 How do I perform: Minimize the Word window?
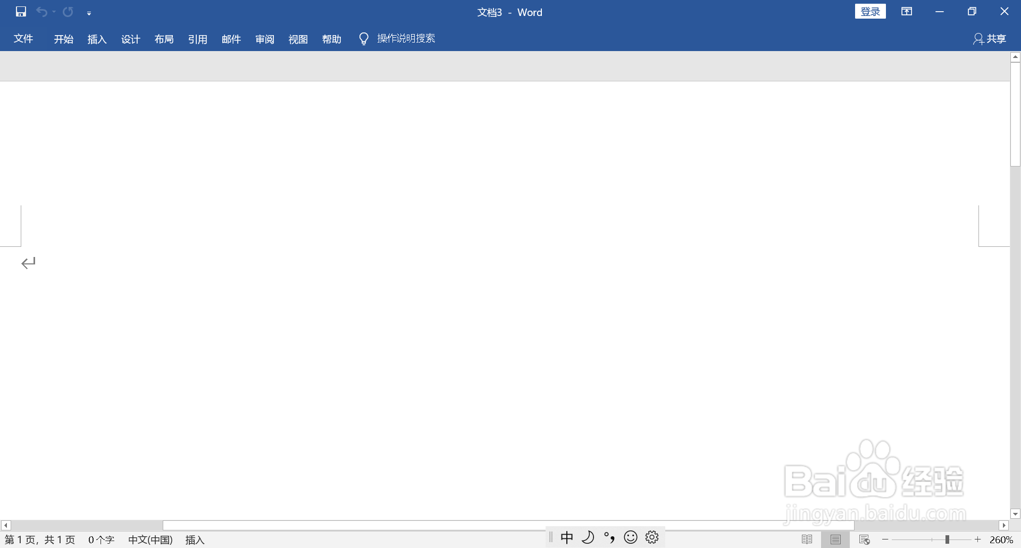pyautogui.click(x=940, y=12)
